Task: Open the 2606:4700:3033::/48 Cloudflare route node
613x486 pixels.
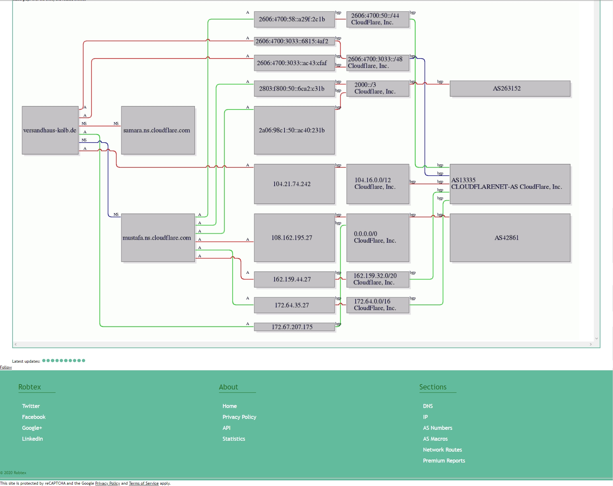Action: coord(378,63)
